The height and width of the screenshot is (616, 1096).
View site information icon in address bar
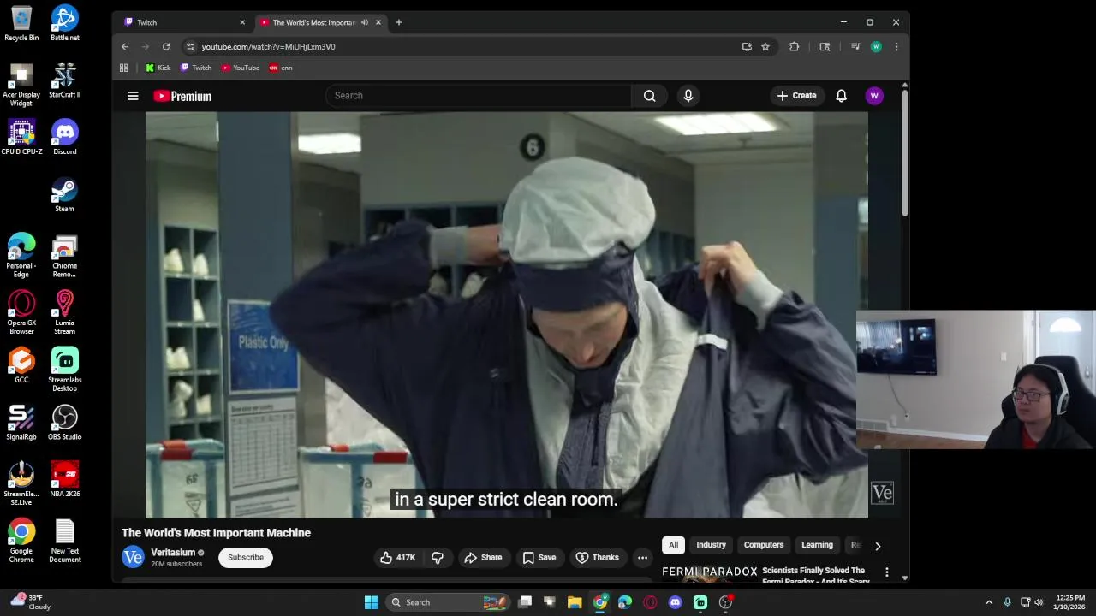tap(191, 47)
